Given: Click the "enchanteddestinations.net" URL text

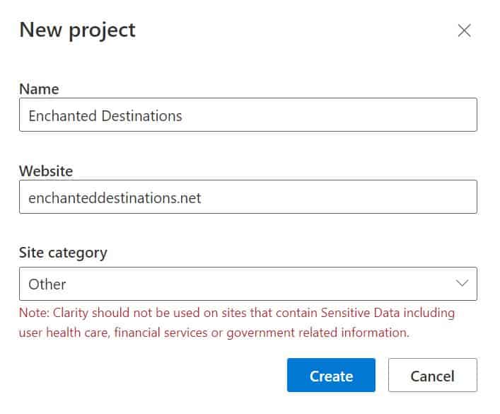Looking at the screenshot, I should 115,198.
